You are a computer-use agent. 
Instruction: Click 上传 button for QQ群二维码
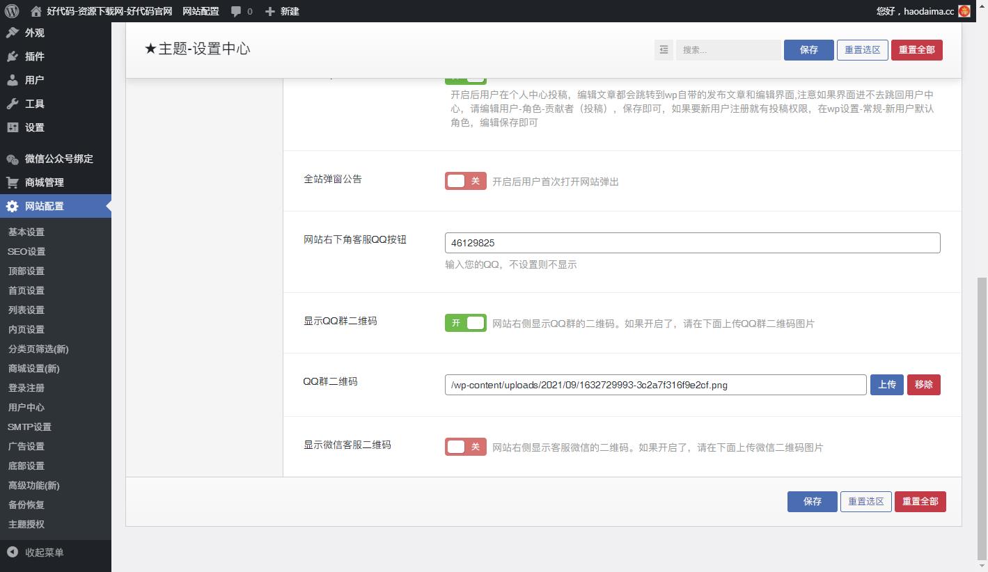[x=886, y=385]
